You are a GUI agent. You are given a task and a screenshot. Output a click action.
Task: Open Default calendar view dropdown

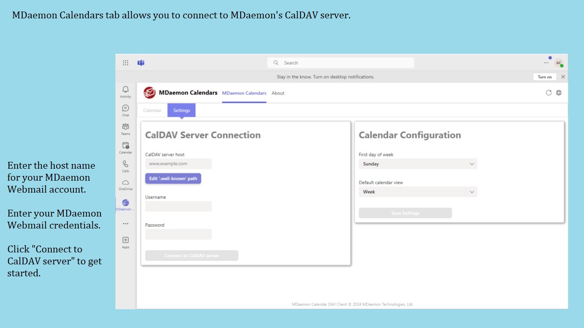[x=418, y=192]
